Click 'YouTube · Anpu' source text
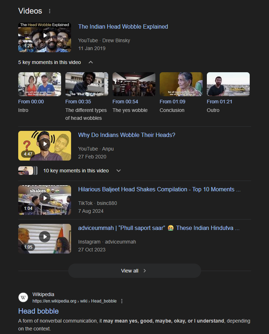 pos(96,149)
